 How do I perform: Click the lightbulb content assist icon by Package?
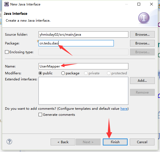coord(38,41)
